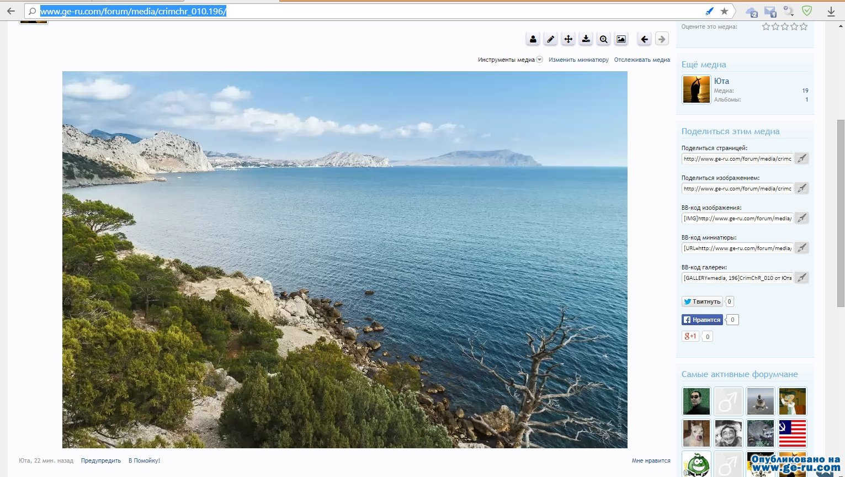845x477 pixels.
Task: Click 'Мне нравится' link
Action: coord(651,460)
